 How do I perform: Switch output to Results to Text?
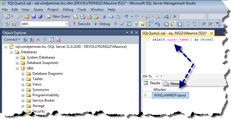pos(166,24)
